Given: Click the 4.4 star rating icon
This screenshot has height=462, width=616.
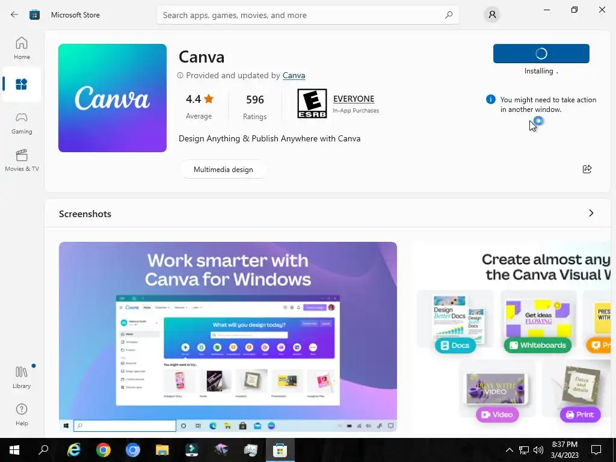Looking at the screenshot, I should tap(209, 99).
